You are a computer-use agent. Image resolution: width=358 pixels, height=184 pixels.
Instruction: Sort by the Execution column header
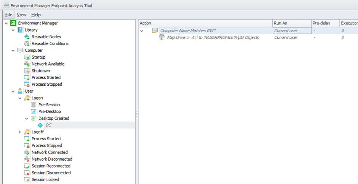pyautogui.click(x=349, y=23)
